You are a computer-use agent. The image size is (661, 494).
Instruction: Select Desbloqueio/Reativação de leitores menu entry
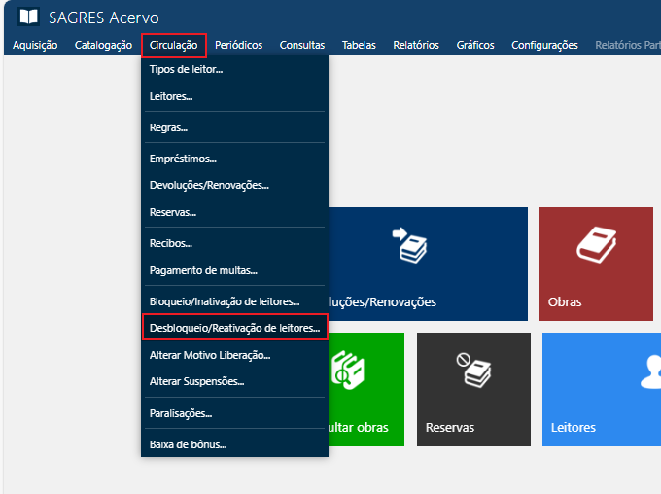pos(234,329)
